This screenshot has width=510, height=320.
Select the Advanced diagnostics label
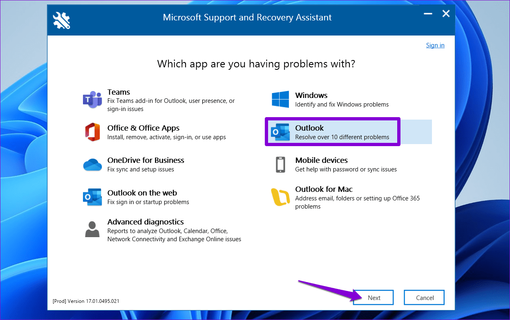point(145,222)
